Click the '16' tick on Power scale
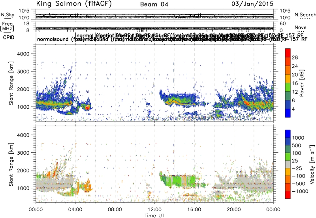The height and width of the screenshot is (218, 316). pos(295,83)
